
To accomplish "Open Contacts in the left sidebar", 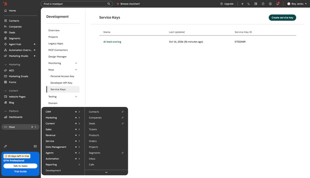I will coord(14,21).
